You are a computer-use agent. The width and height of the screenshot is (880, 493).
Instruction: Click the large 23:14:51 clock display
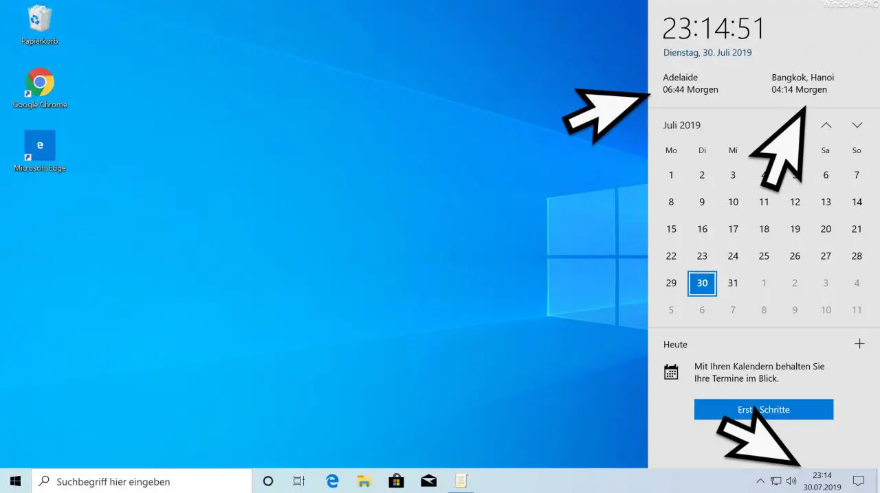pos(714,28)
